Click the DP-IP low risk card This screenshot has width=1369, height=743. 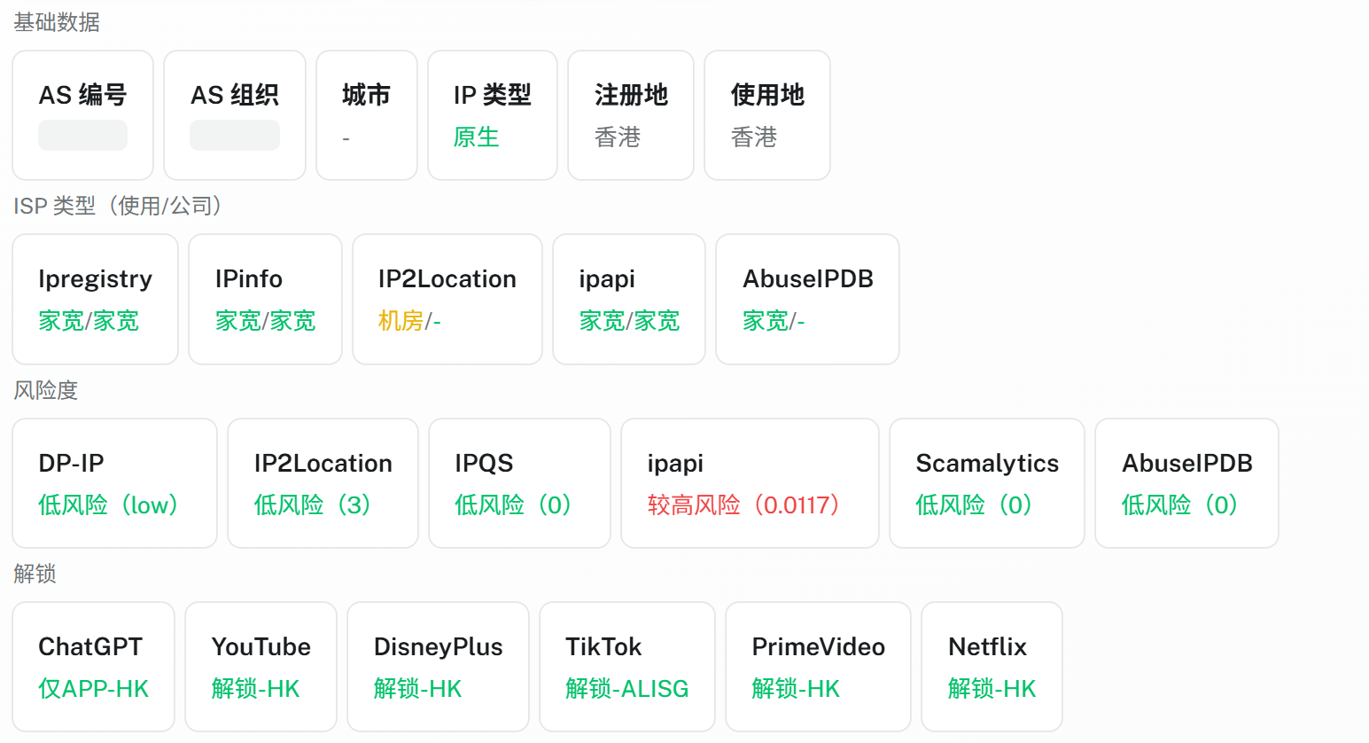click(x=114, y=483)
